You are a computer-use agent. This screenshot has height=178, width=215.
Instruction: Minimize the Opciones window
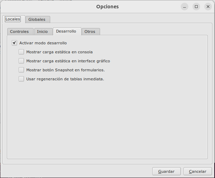(185, 7)
